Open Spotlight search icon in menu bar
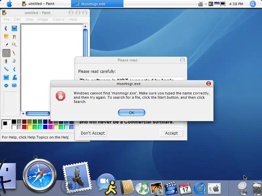The image size is (262, 196). point(253,4)
